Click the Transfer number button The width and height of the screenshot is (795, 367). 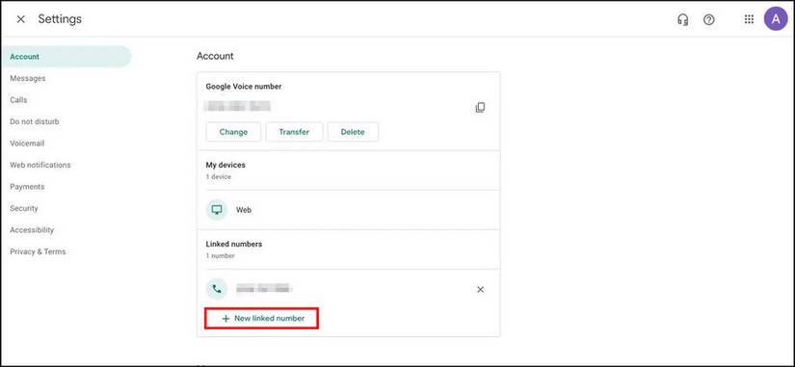(x=294, y=132)
